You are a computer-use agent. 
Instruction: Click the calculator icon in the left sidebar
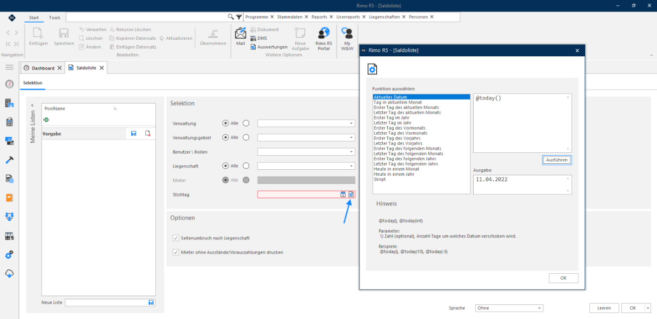tap(9, 122)
